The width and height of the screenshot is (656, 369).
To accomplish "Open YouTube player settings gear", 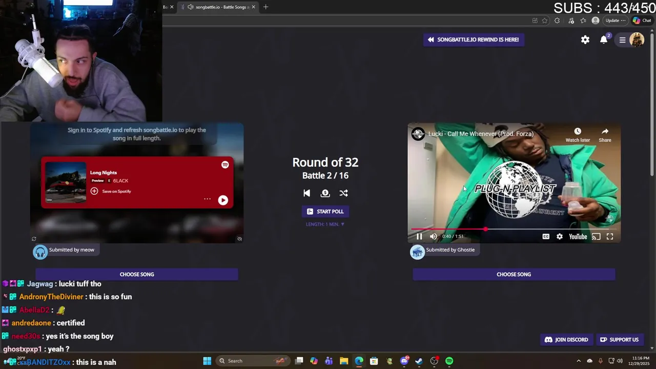I will [x=560, y=236].
